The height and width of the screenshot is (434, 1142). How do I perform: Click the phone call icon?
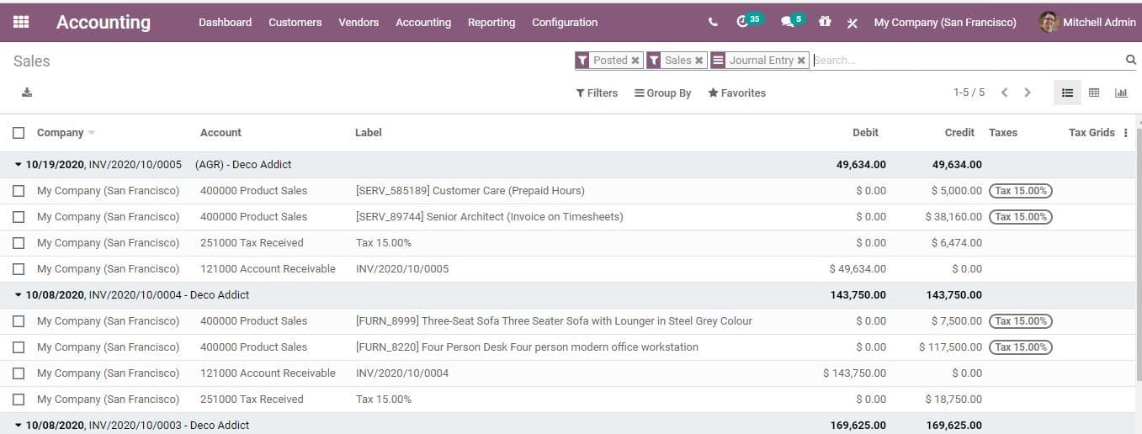714,23
